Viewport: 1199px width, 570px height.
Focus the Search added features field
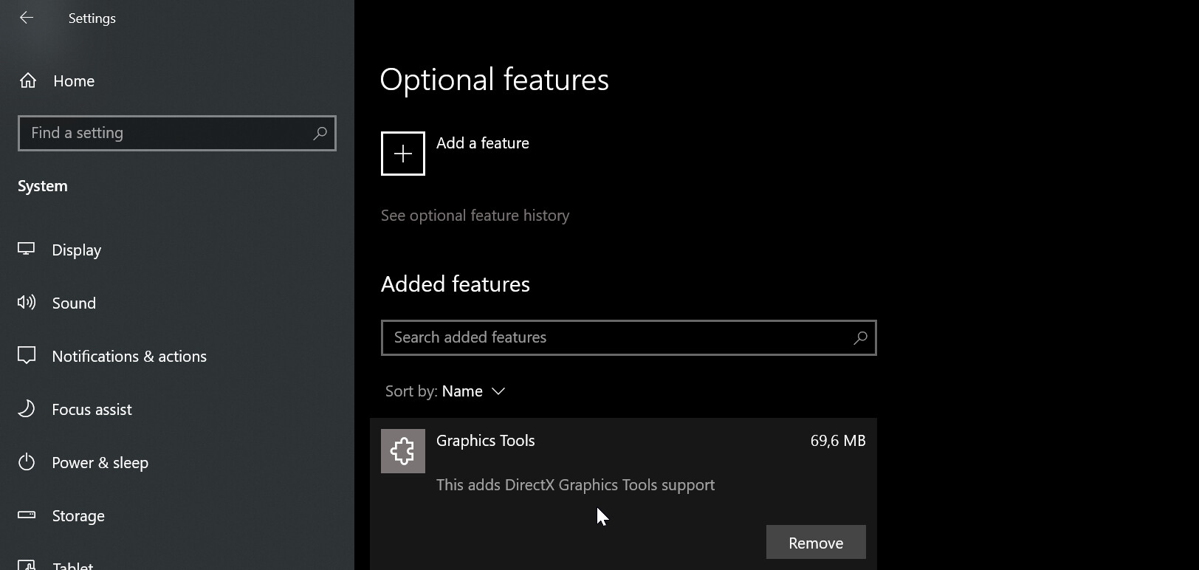click(x=616, y=337)
